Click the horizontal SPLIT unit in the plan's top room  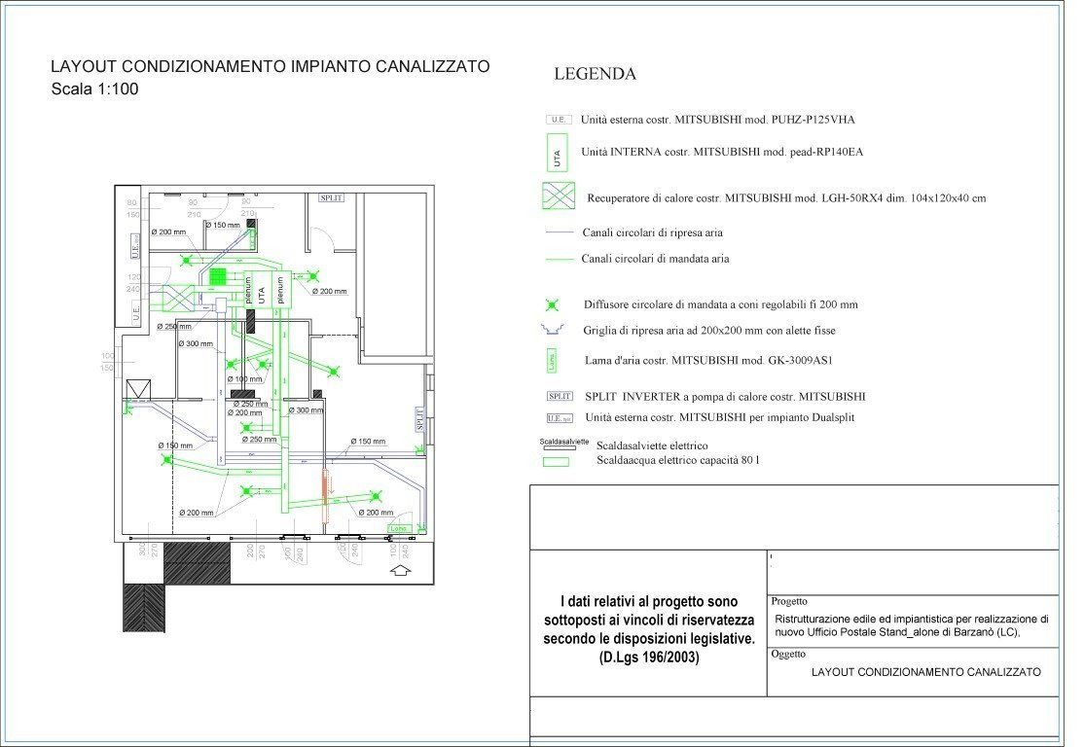332,197
